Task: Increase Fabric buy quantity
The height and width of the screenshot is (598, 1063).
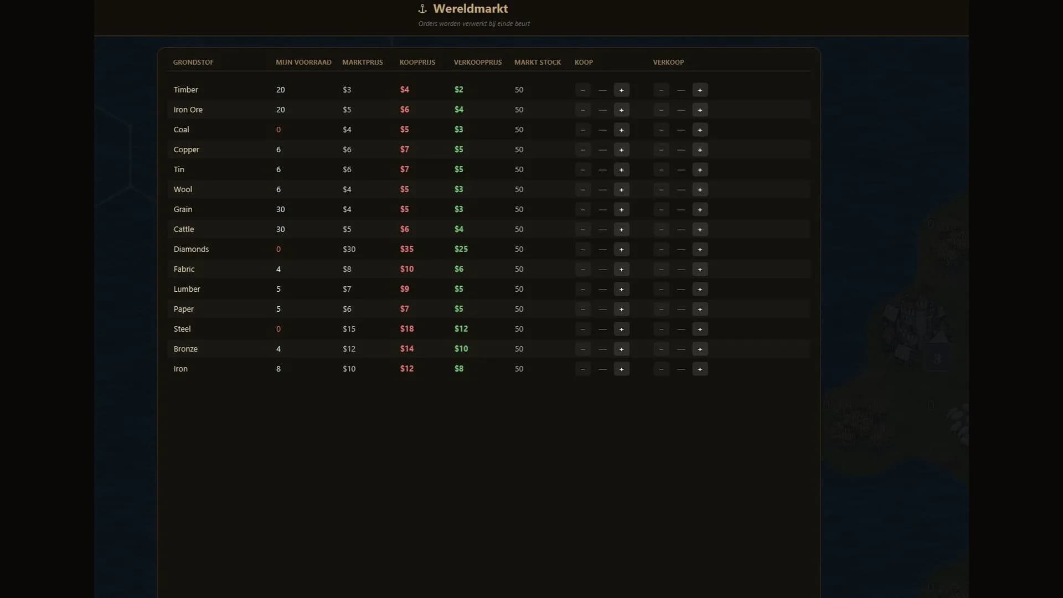Action: [x=621, y=269]
